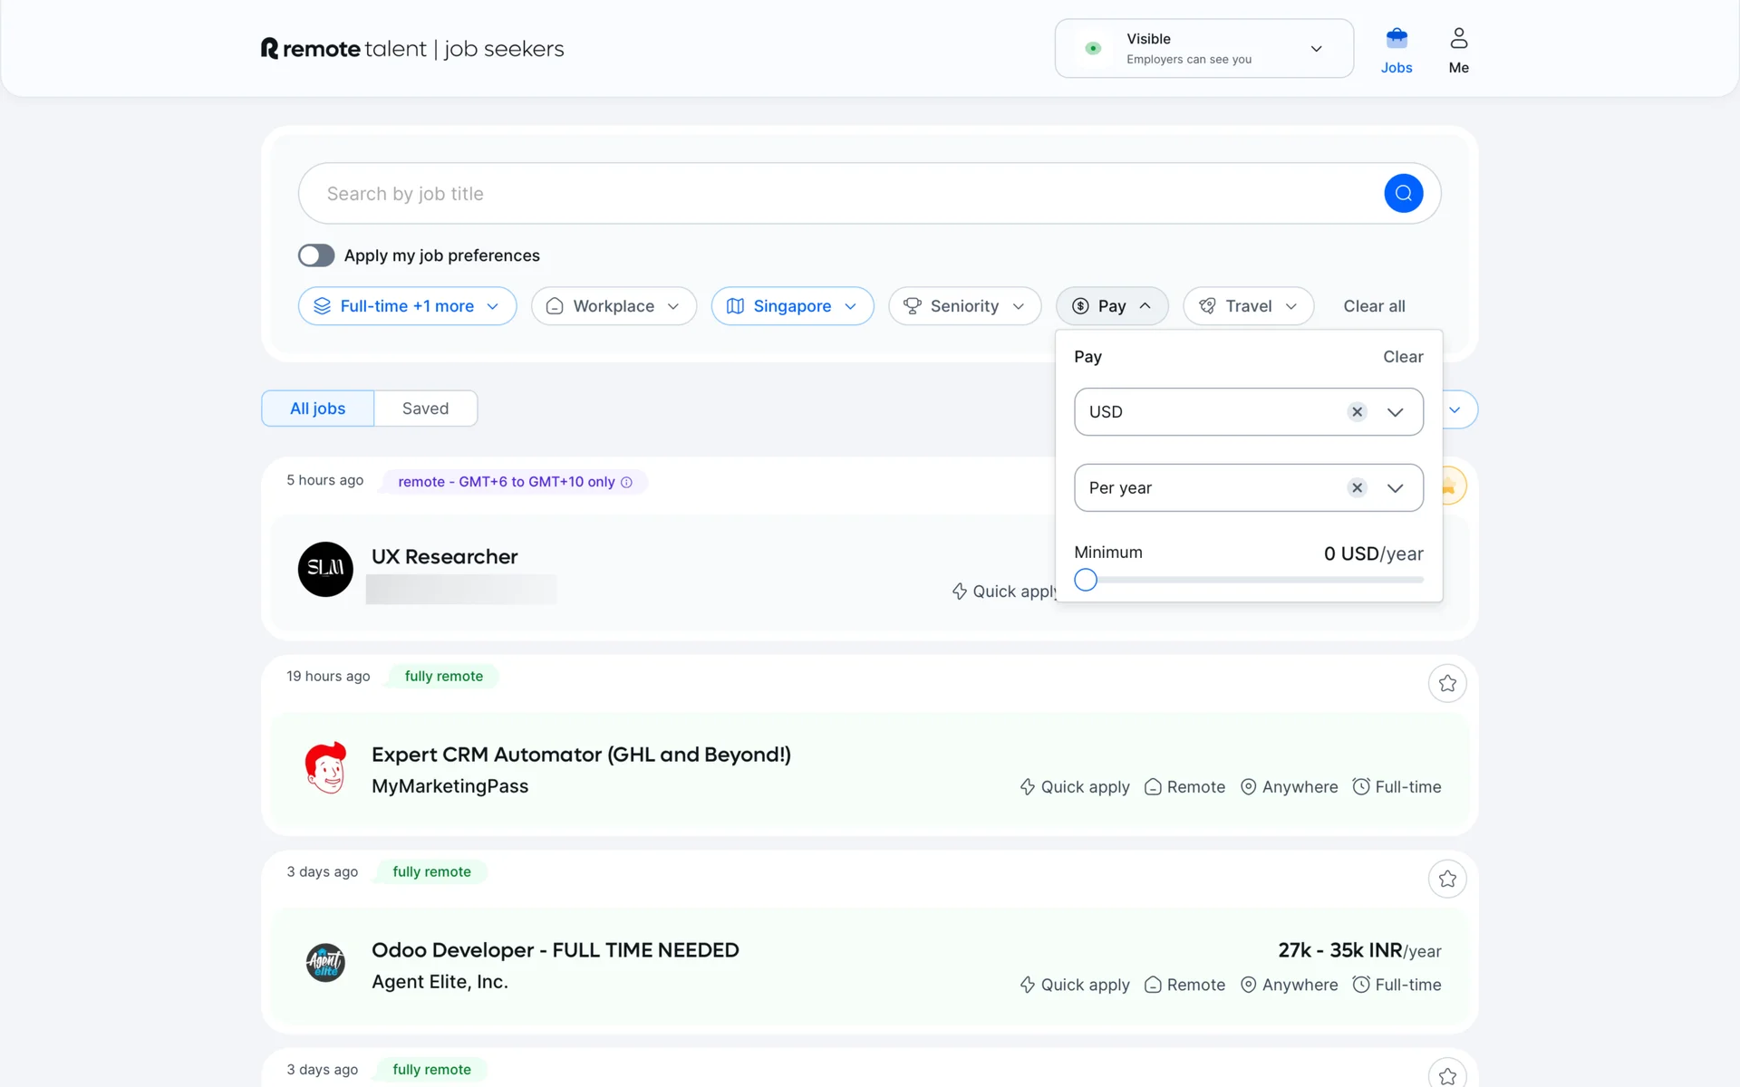Open the Me profile icon
The image size is (1740, 1087).
(x=1458, y=40)
